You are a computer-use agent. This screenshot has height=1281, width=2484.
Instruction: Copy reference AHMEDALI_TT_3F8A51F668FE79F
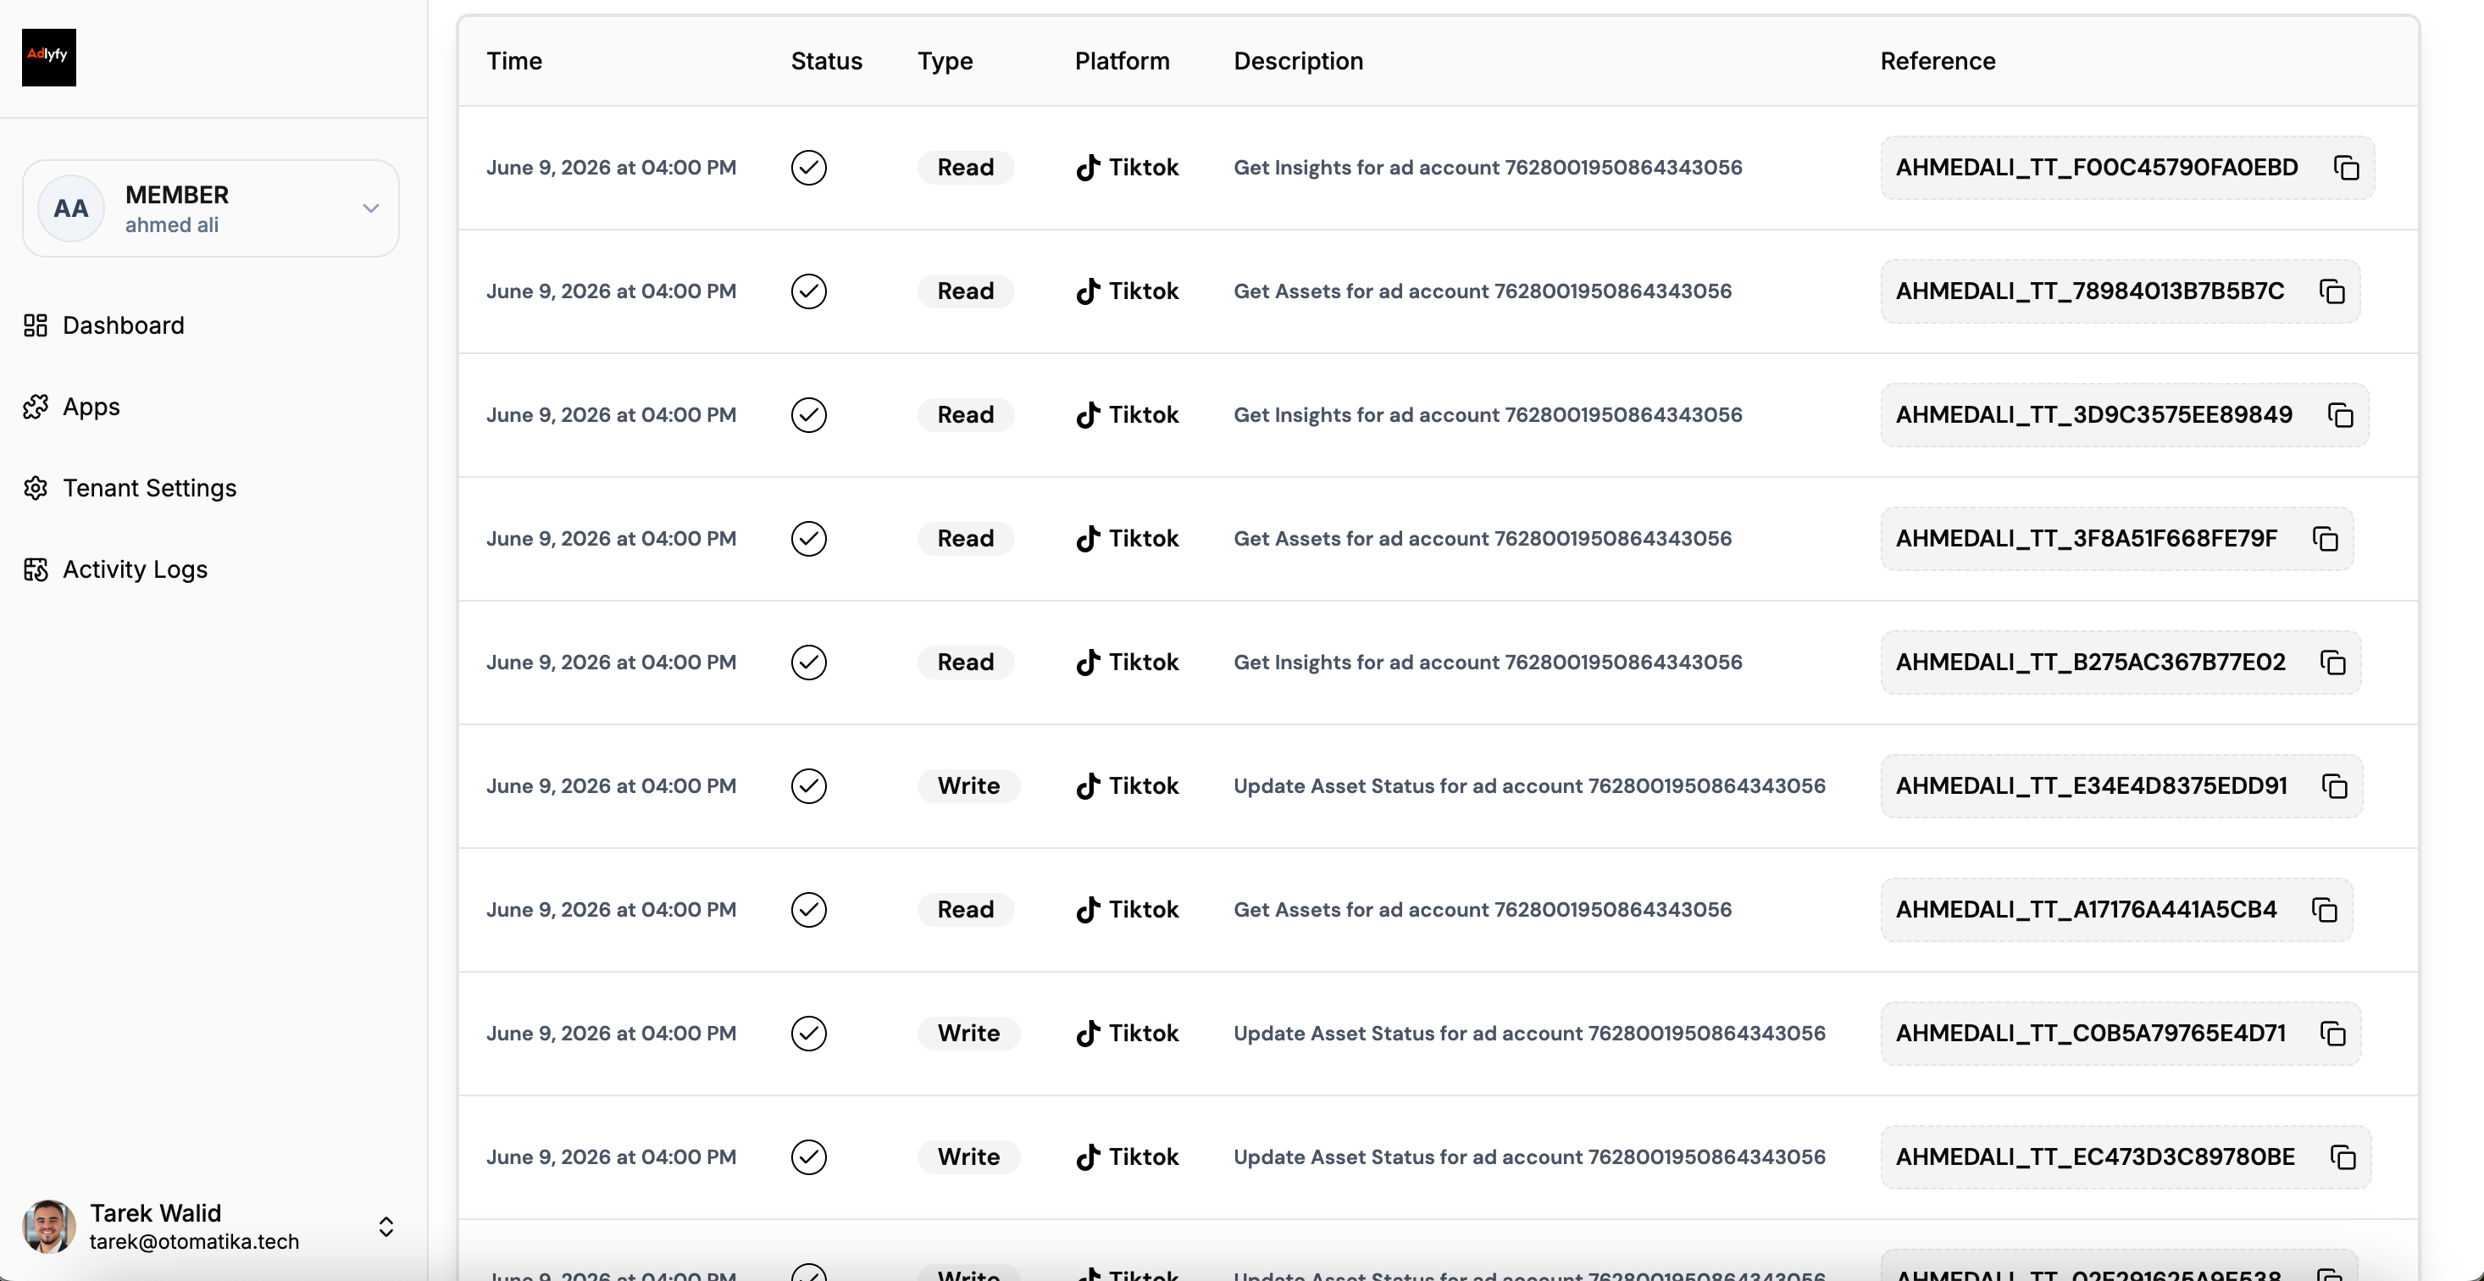click(2325, 539)
